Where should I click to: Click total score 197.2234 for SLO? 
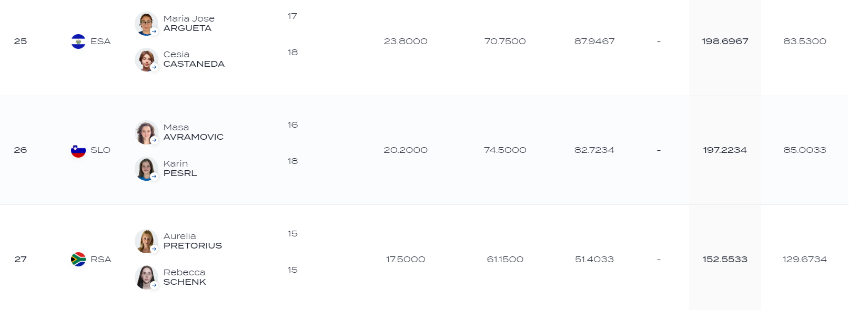click(725, 150)
